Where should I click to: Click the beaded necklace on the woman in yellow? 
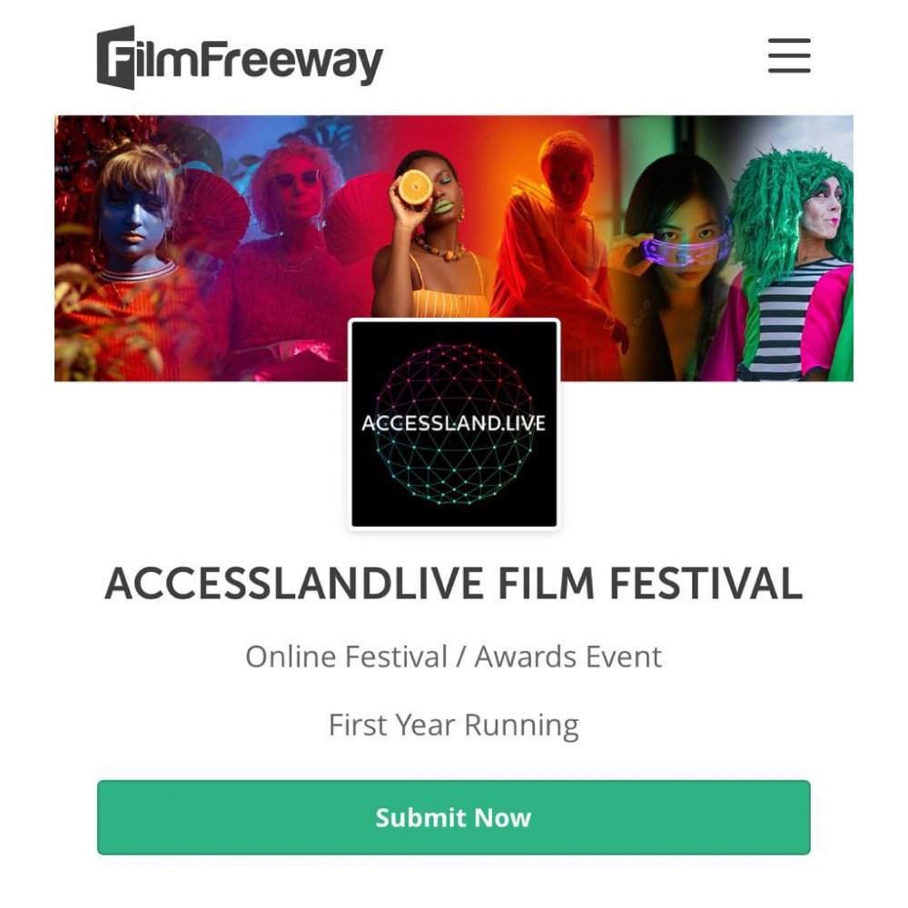click(x=443, y=249)
